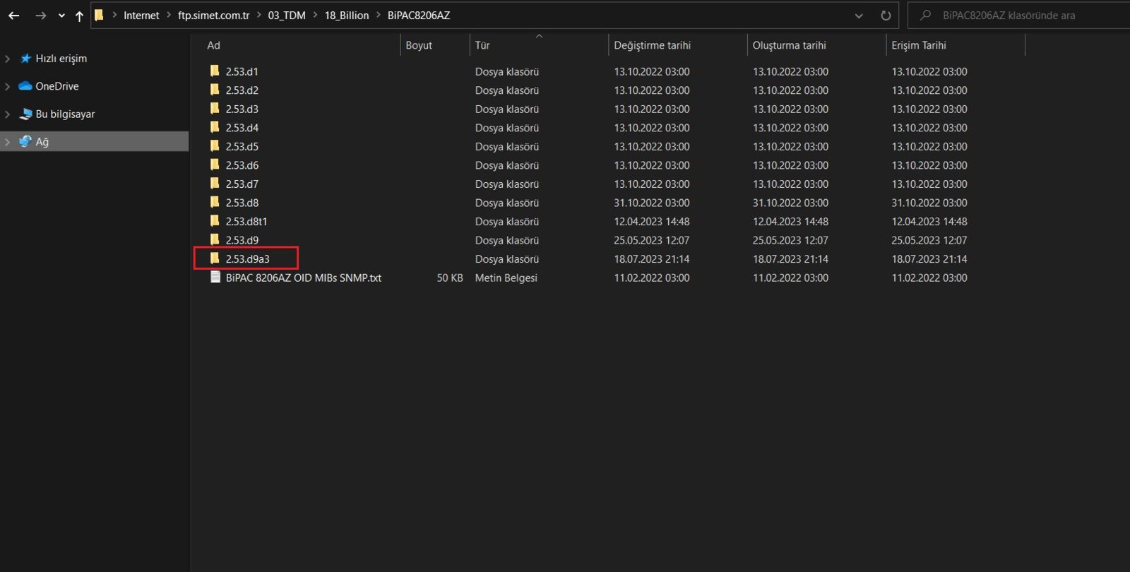Jump to ftp.simet.com.tr breadcrumb
The image size is (1130, 572).
[x=213, y=16]
